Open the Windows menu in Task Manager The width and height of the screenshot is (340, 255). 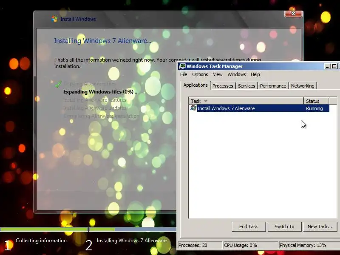[237, 74]
